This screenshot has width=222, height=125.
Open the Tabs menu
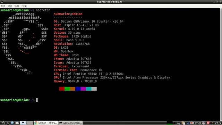[x=17, y=6]
